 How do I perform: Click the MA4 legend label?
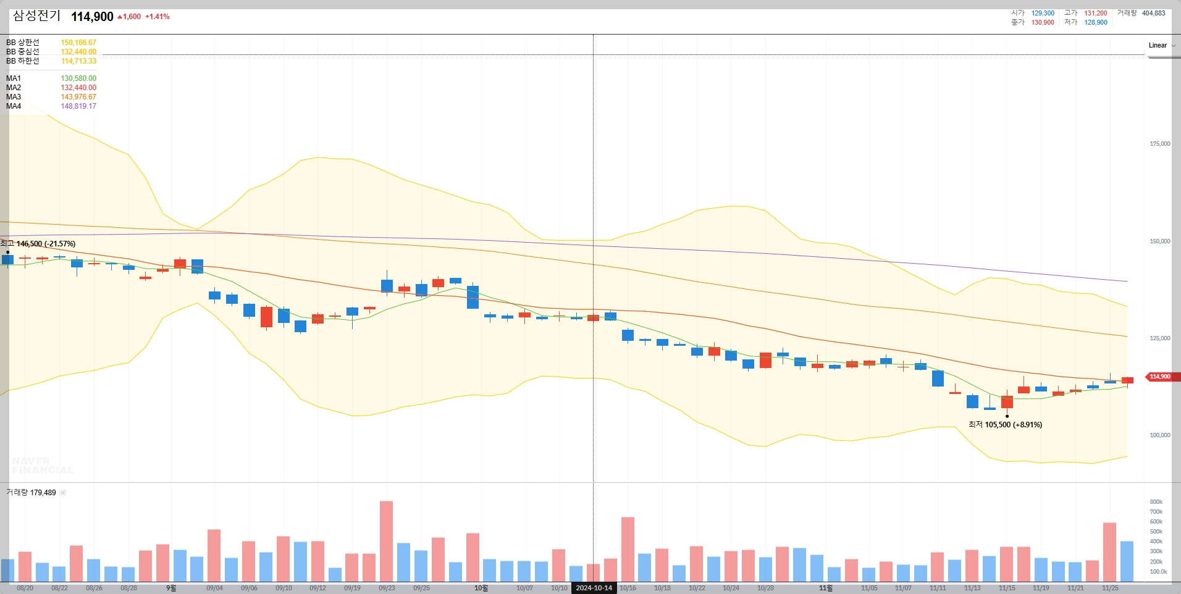14,106
